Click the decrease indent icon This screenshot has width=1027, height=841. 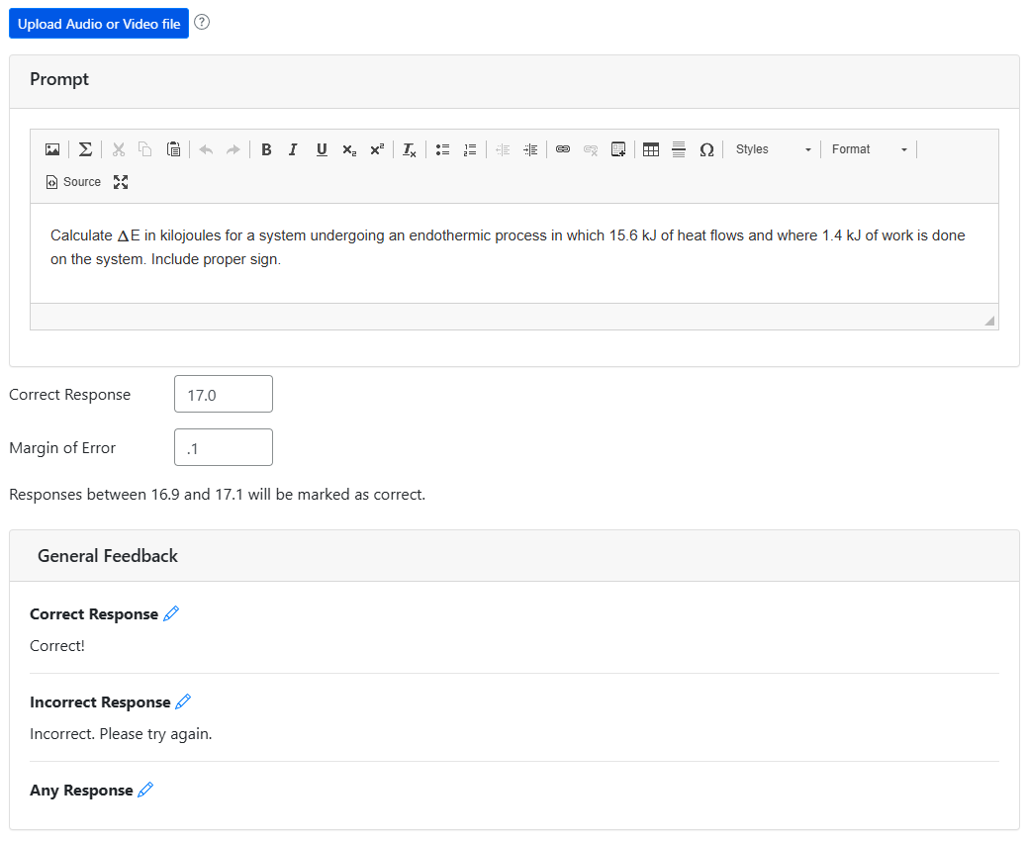[503, 149]
